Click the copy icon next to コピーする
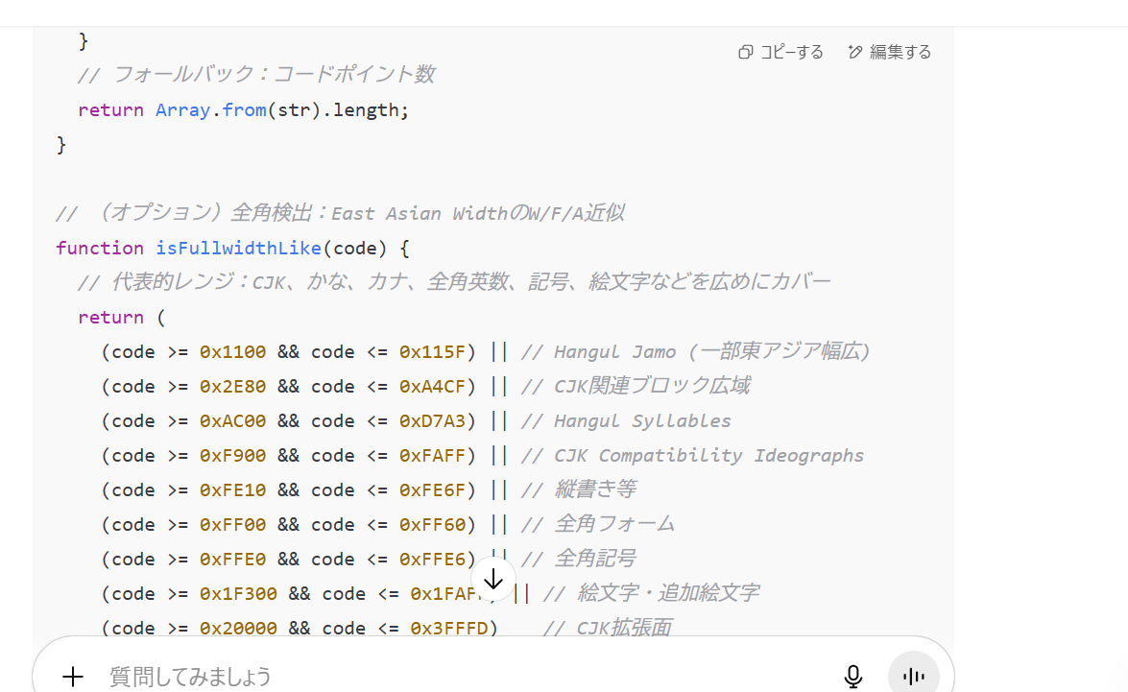Image resolution: width=1128 pixels, height=692 pixels. tap(745, 52)
